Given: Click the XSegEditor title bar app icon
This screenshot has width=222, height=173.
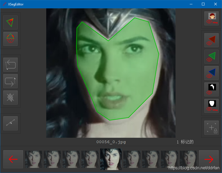Looking at the screenshot, I should (5, 4).
